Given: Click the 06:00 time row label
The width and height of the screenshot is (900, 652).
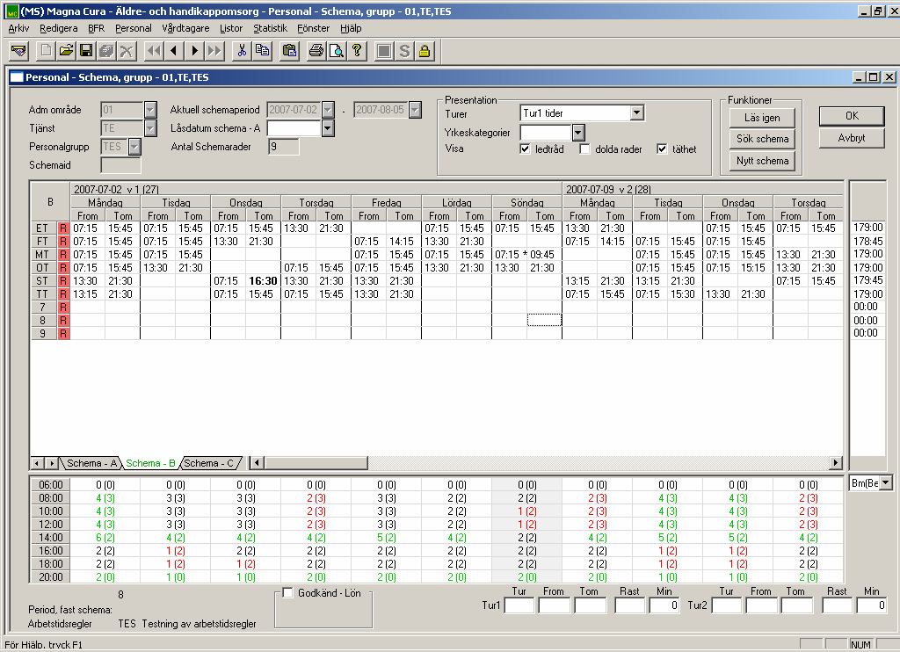Looking at the screenshot, I should (x=50, y=484).
